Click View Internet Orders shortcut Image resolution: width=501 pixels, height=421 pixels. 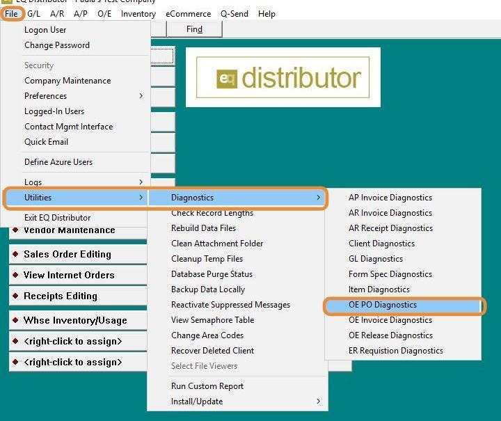[78, 275]
